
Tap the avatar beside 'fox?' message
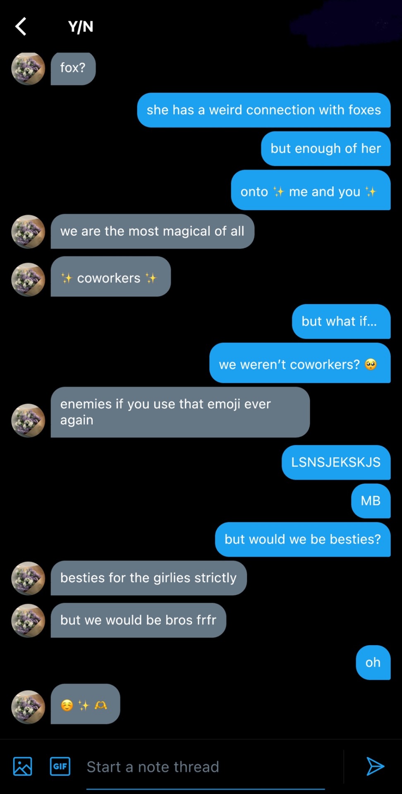pos(28,68)
